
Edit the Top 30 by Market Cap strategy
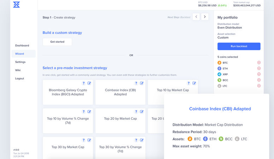(x=89, y=140)
